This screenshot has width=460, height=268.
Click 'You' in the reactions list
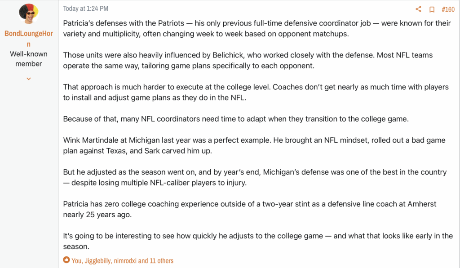click(76, 261)
